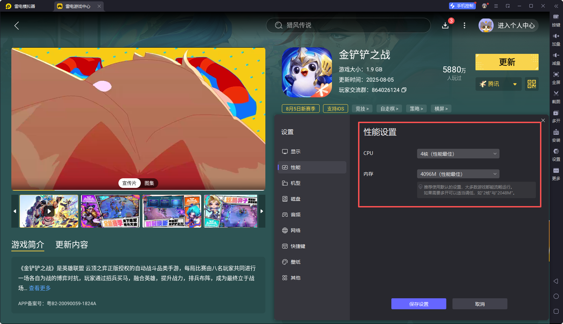Collapse the right sidebar with double chevron
Screen dimensions: 563x324
click(x=556, y=6)
